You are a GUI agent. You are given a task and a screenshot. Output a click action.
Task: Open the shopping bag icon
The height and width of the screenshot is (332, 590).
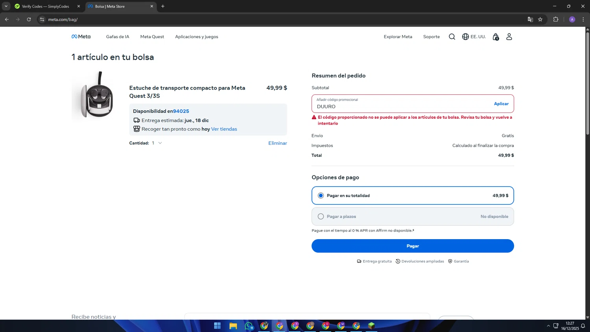point(496,37)
